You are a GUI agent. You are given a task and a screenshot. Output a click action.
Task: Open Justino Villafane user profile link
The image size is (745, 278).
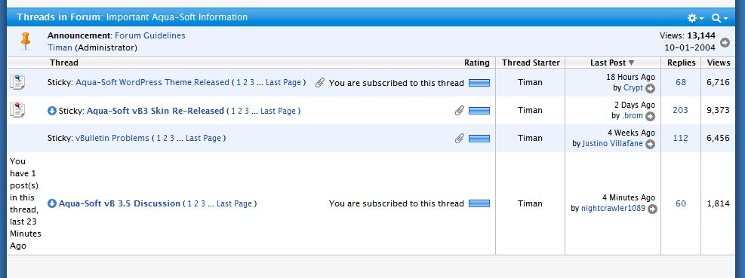pos(612,143)
